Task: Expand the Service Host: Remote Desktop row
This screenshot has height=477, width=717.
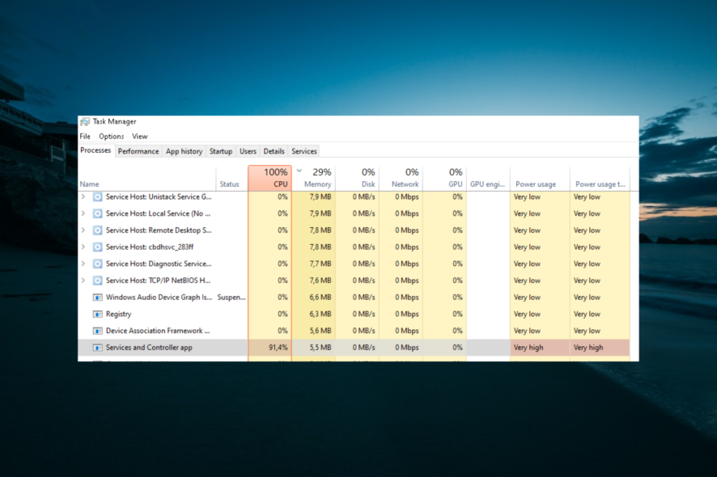Action: pos(83,230)
